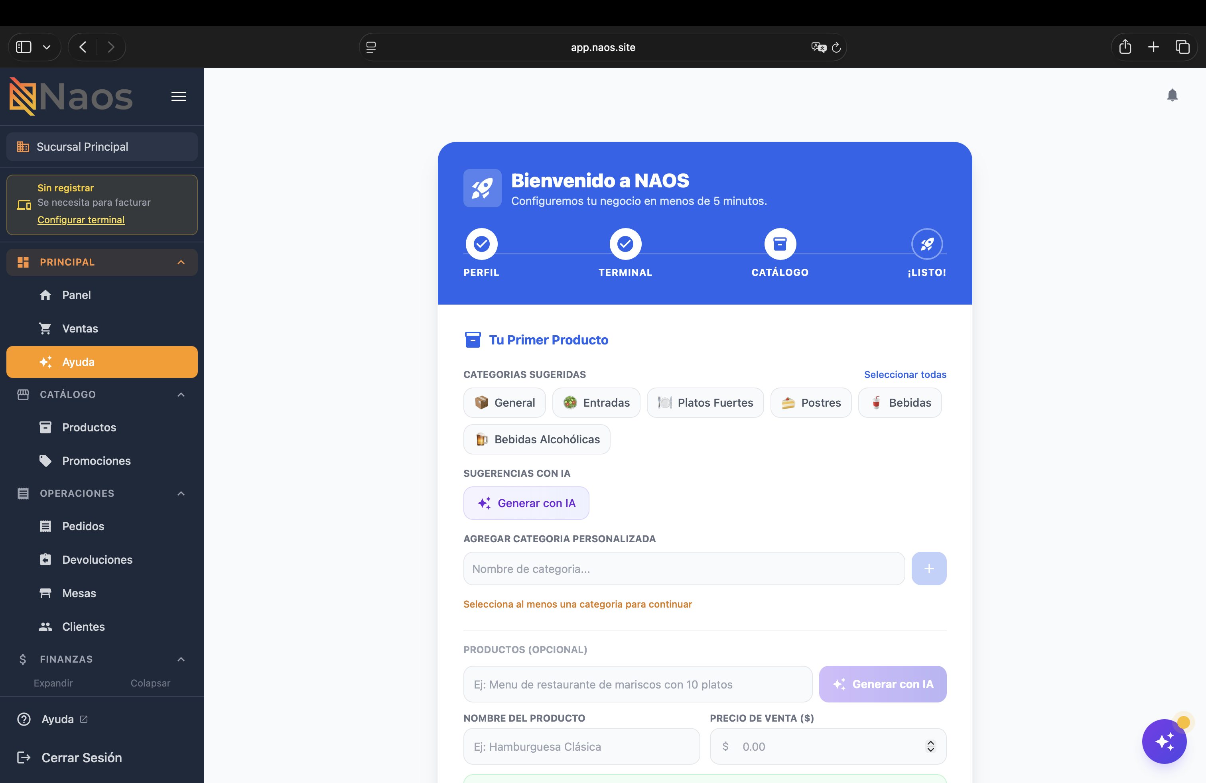Go forward to next page

pos(111,47)
